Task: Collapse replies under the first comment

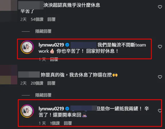Action: tap(43, 31)
